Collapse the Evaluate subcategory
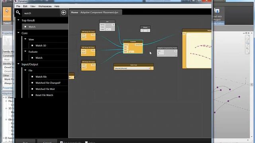 [x=25, y=51]
